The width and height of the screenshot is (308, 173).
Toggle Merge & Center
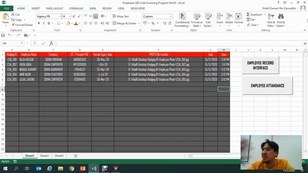click(x=125, y=24)
